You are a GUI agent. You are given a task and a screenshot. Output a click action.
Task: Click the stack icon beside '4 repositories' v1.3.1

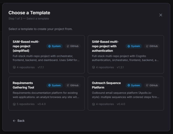pyautogui.click(x=93, y=67)
